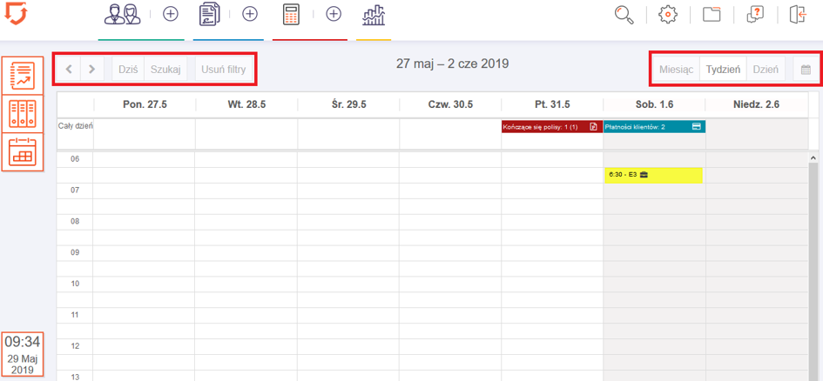823x381 pixels.
Task: Go to previous week arrow
Action: 70,70
